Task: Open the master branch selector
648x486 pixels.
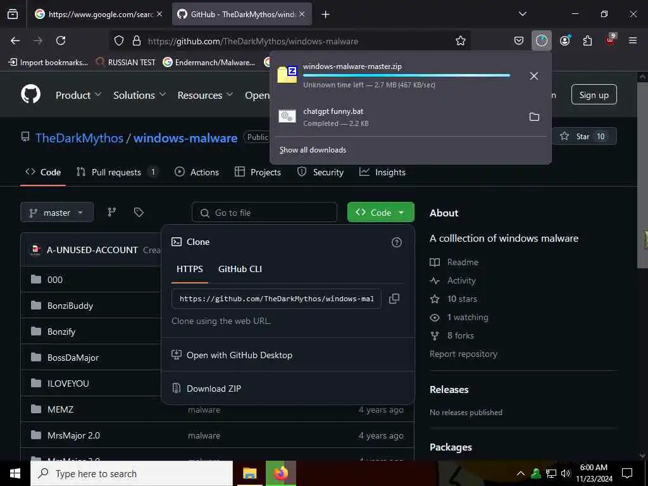Action: [x=57, y=213]
